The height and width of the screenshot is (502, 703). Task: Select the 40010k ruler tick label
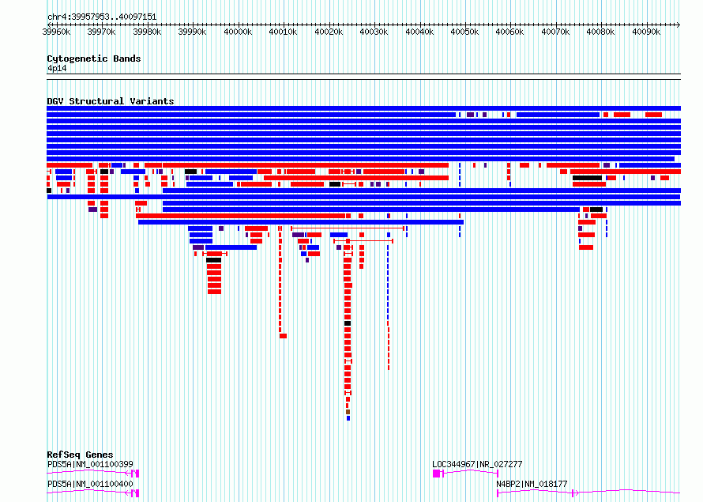[x=283, y=32]
